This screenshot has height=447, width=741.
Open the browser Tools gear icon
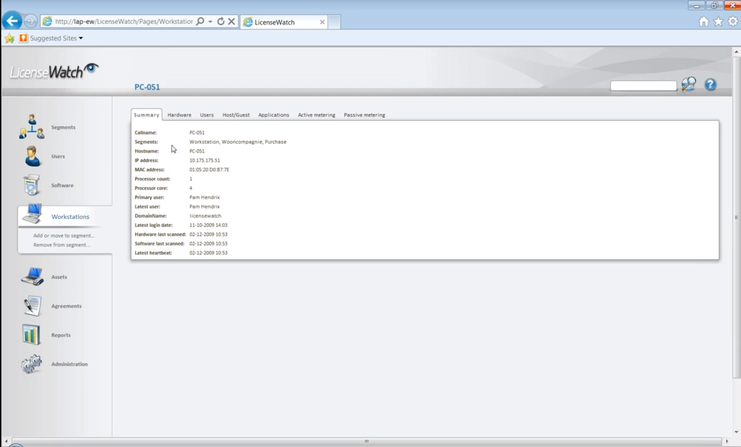pos(733,21)
